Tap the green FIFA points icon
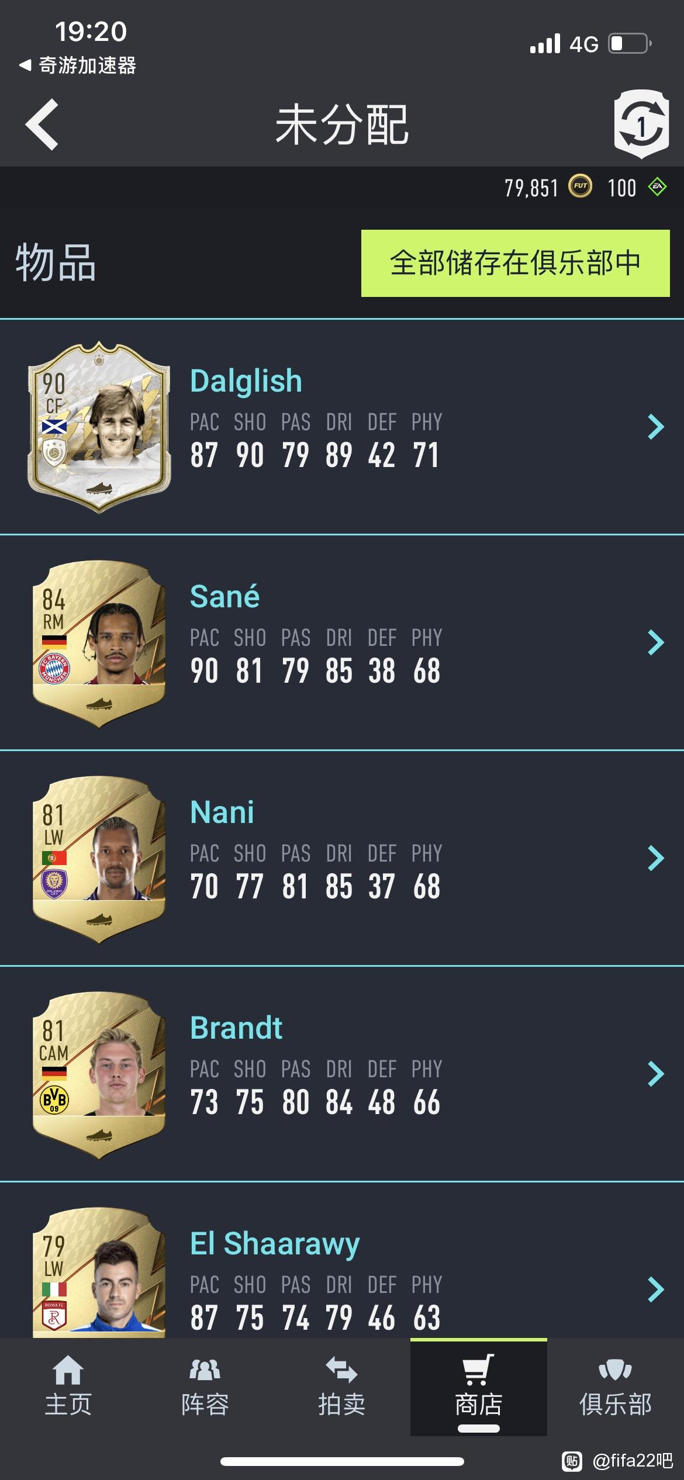Screen dimensions: 684x1480 pos(658,187)
